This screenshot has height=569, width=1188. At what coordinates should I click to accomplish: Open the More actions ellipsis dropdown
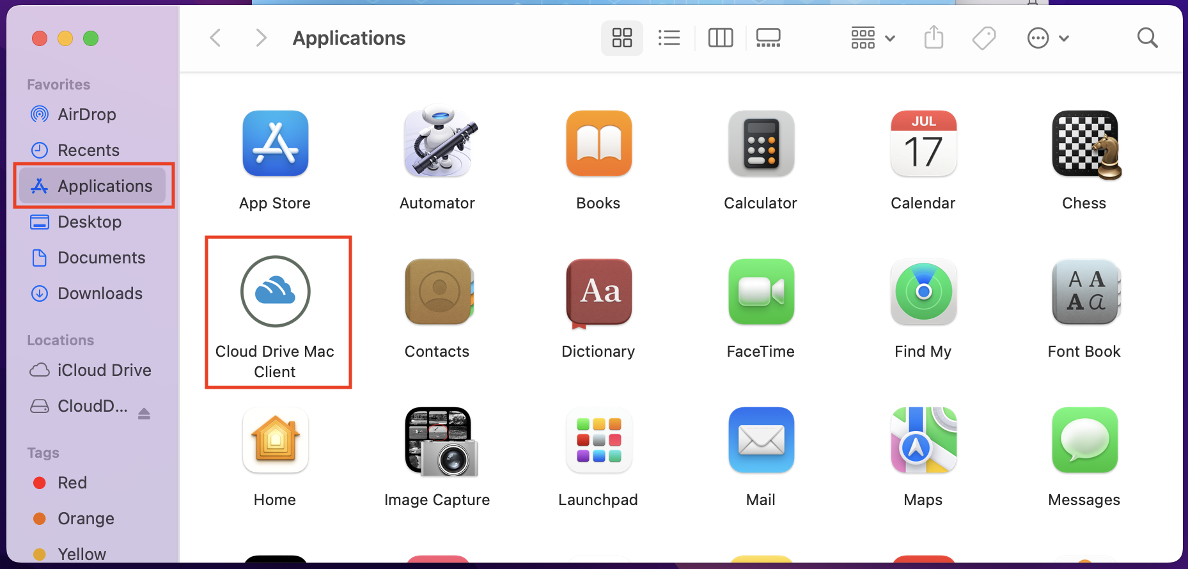(1048, 38)
